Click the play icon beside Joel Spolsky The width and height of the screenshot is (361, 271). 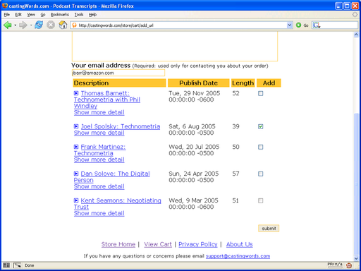coord(76,126)
